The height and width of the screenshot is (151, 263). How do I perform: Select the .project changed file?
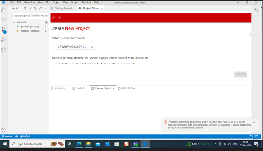30,27
